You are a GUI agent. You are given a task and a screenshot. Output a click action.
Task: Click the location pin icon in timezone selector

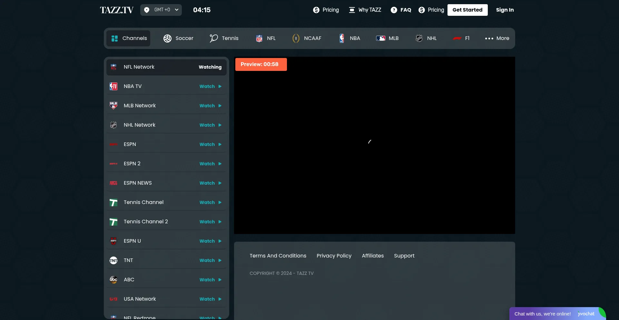pos(147,10)
